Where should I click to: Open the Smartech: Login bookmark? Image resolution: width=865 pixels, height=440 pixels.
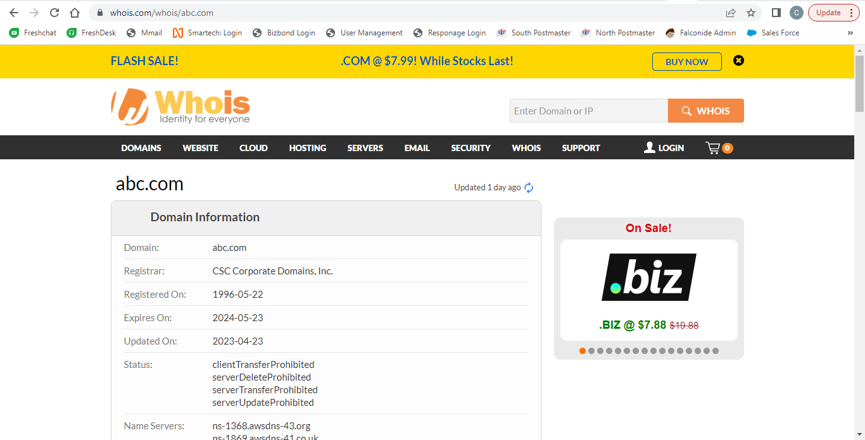click(x=207, y=33)
